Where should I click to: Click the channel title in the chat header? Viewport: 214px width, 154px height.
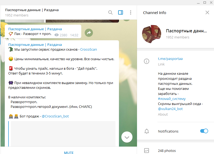[x=32, y=10]
